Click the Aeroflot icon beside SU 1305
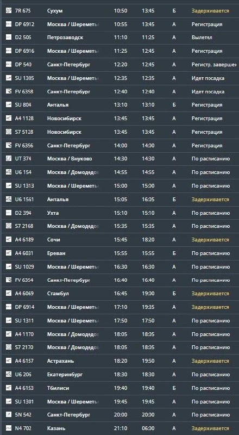Image resolution: width=239 pixels, height=435 pixels. tap(9, 78)
